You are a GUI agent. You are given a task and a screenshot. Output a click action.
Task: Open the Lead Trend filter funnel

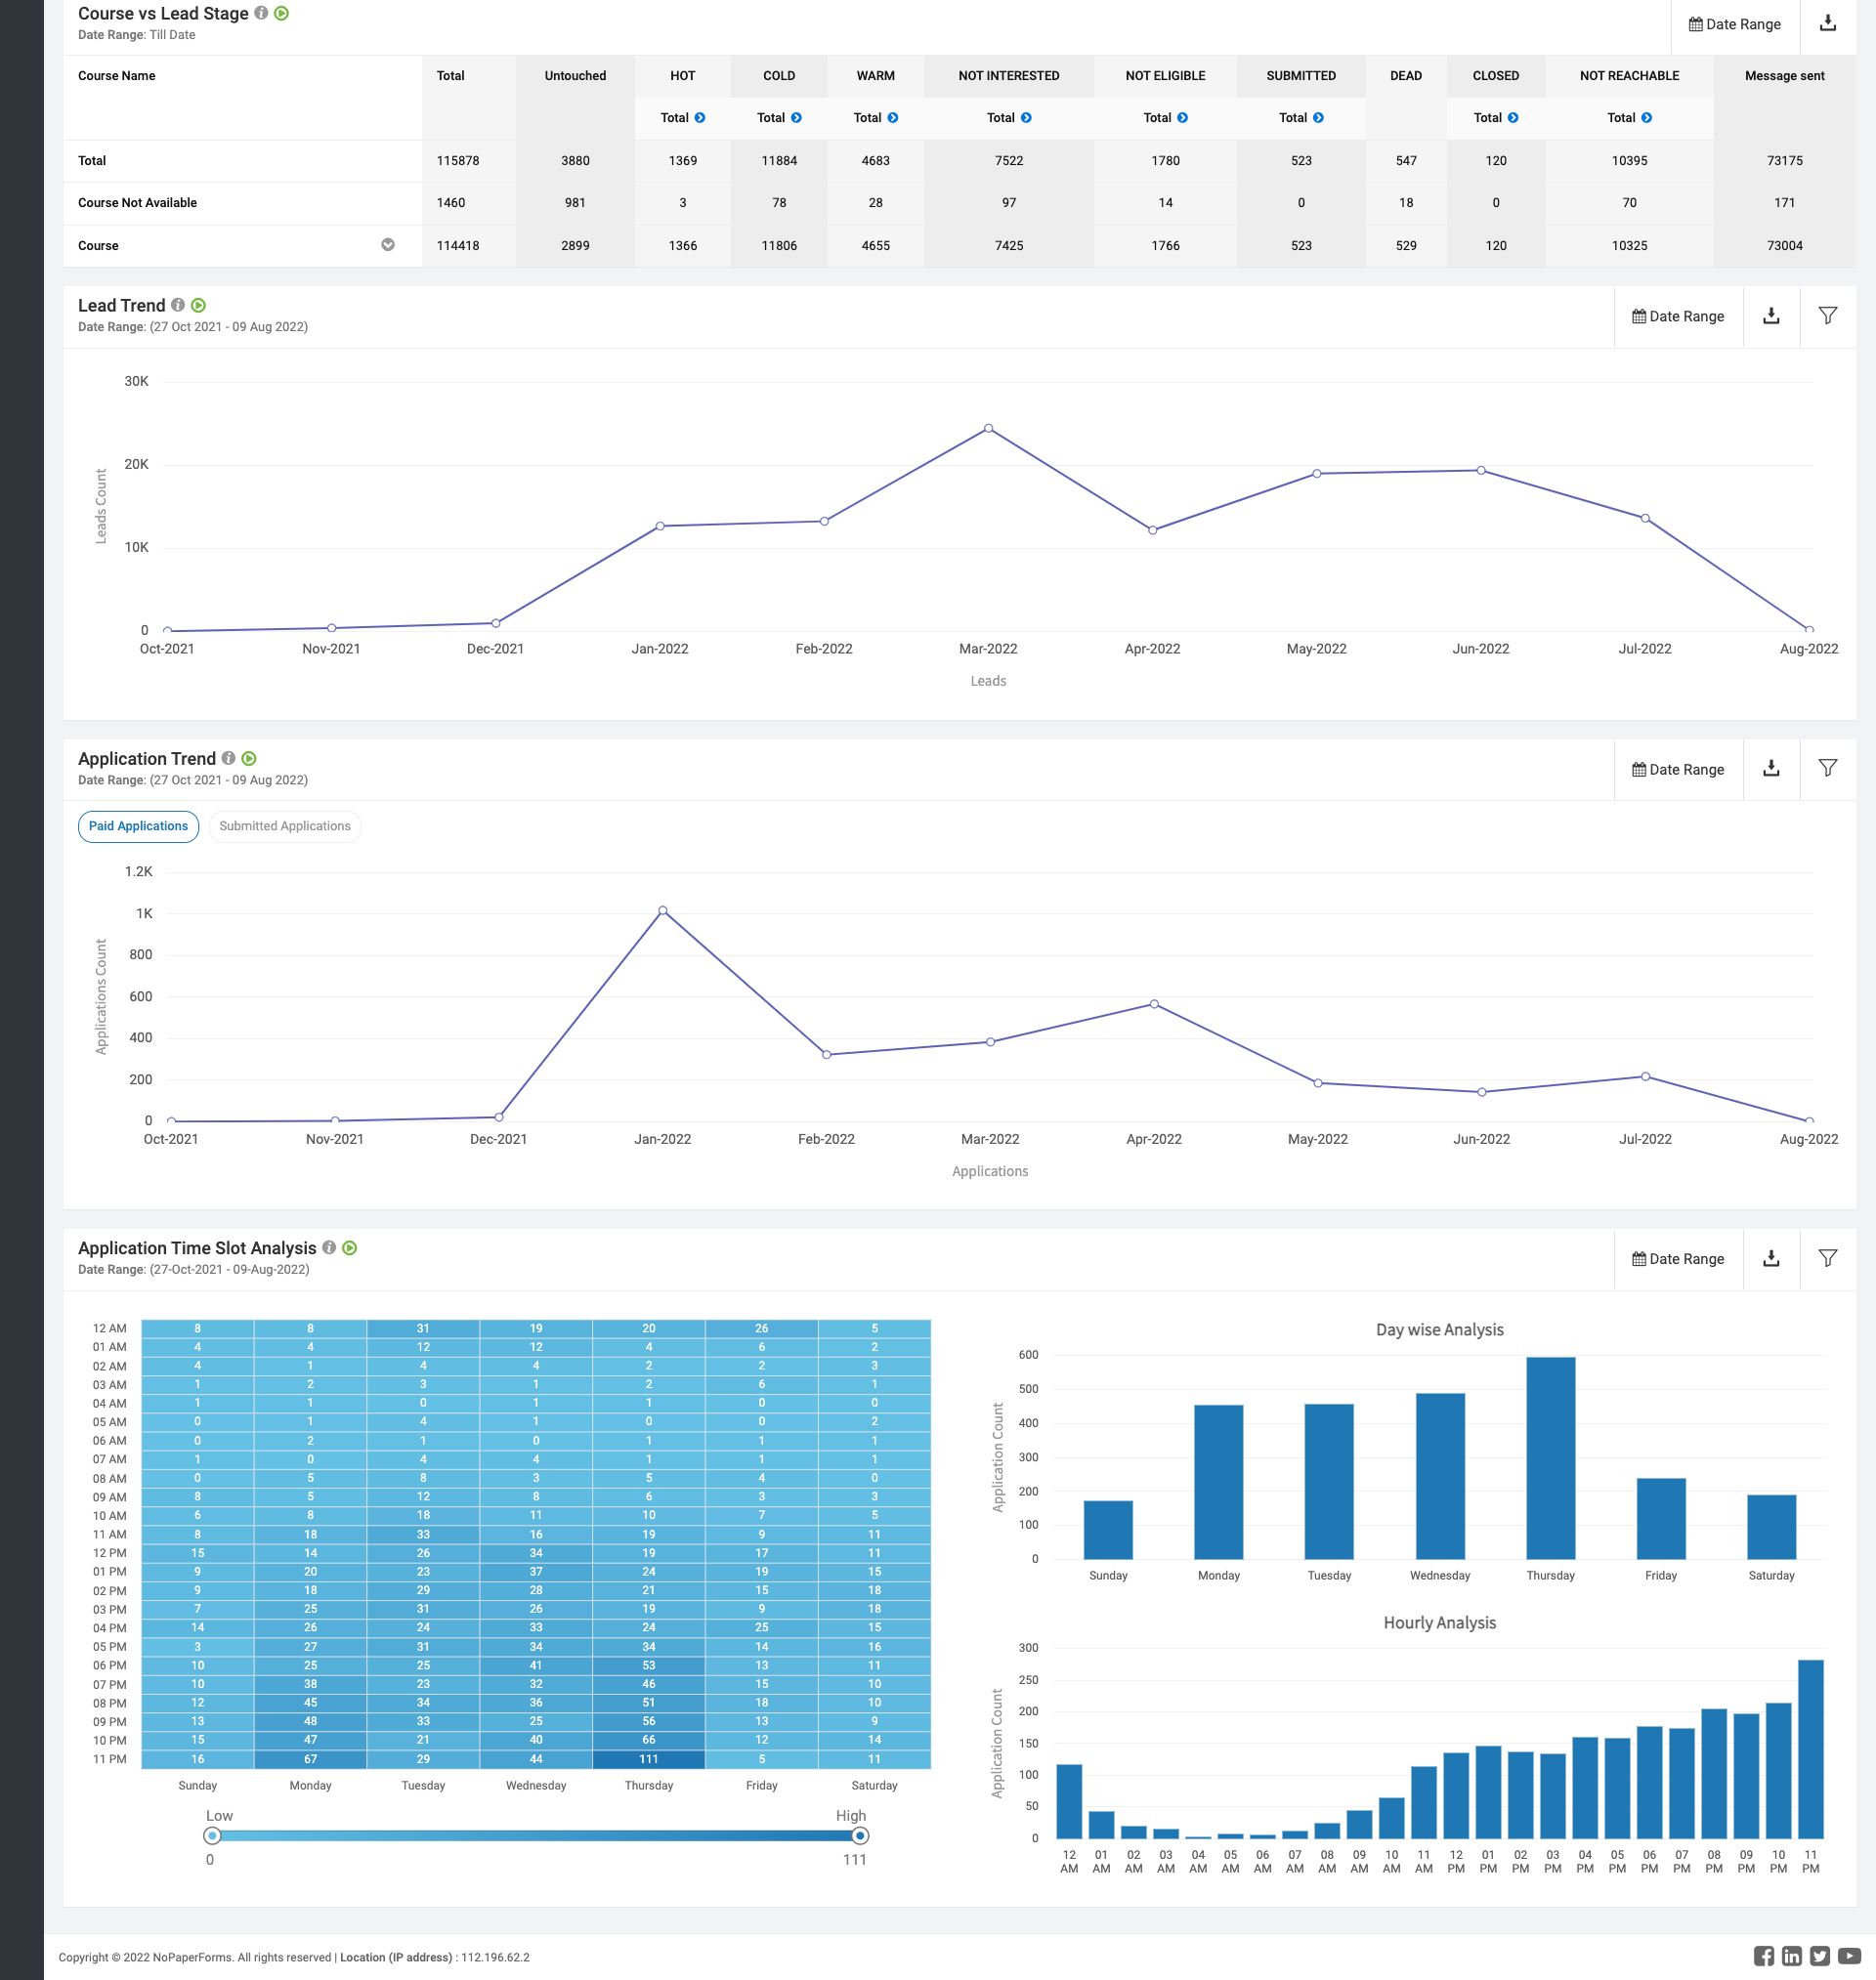[x=1827, y=316]
